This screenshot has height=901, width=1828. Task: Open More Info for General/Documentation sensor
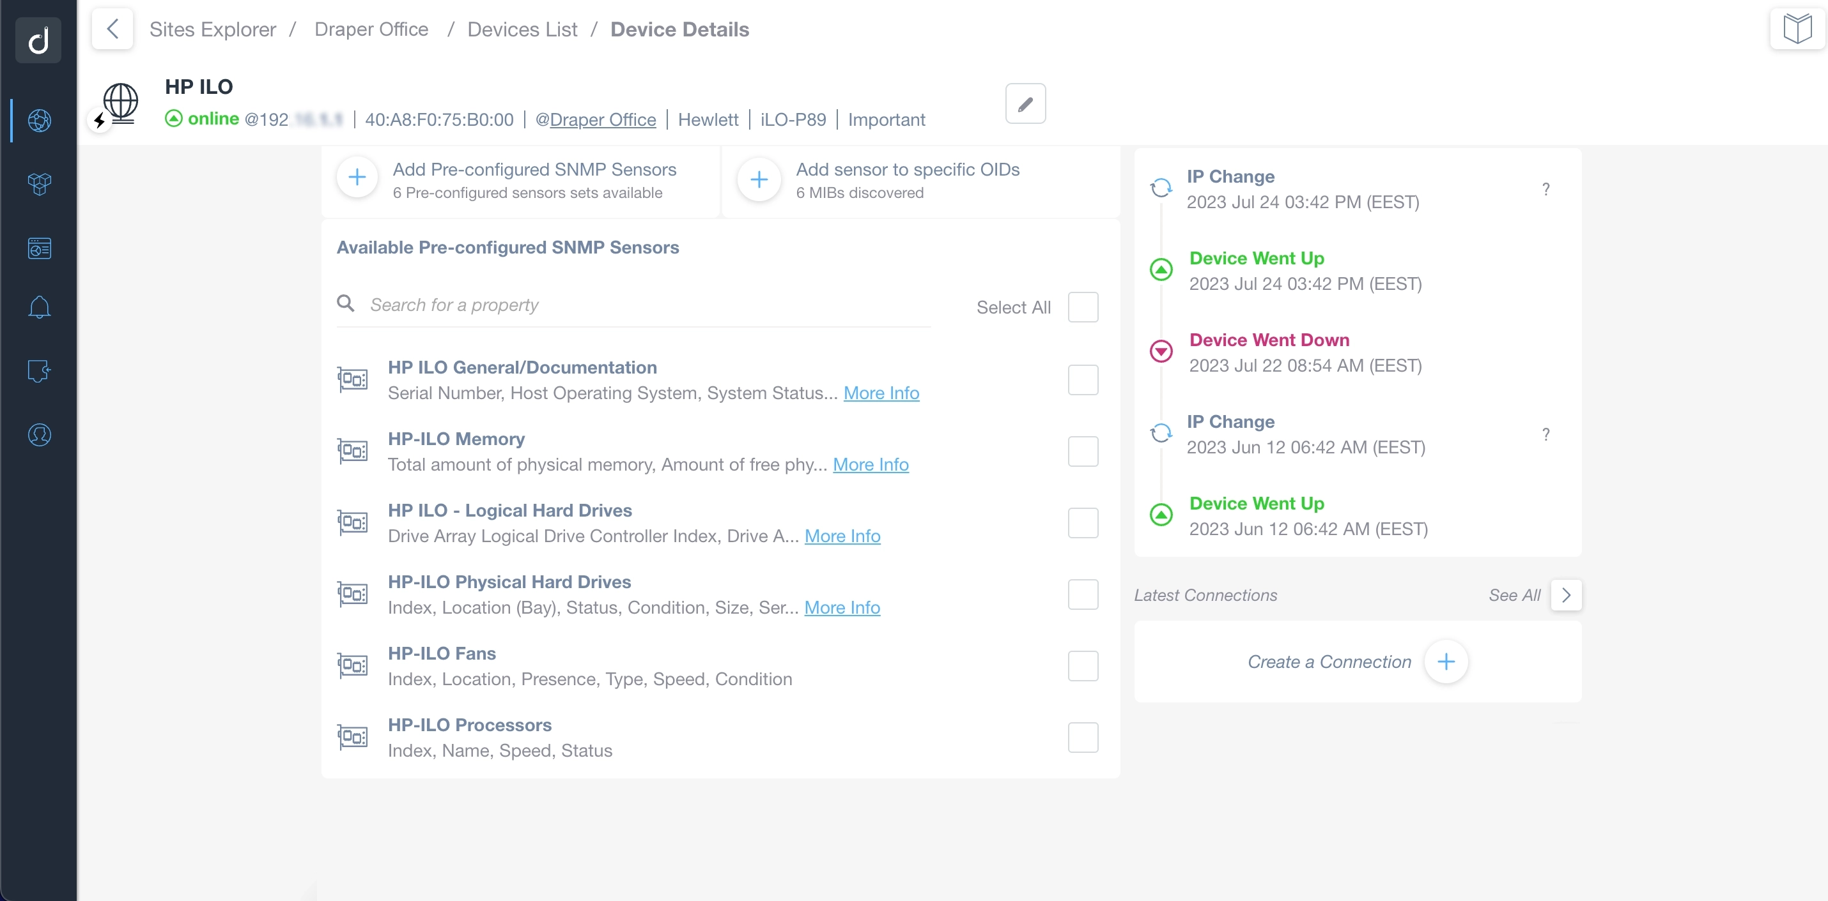click(881, 393)
